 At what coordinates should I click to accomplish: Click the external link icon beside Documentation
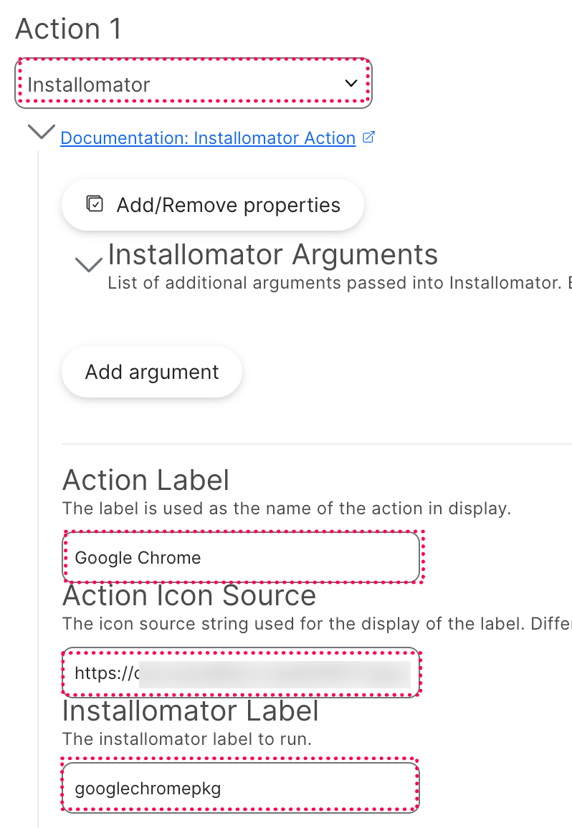[x=369, y=138]
